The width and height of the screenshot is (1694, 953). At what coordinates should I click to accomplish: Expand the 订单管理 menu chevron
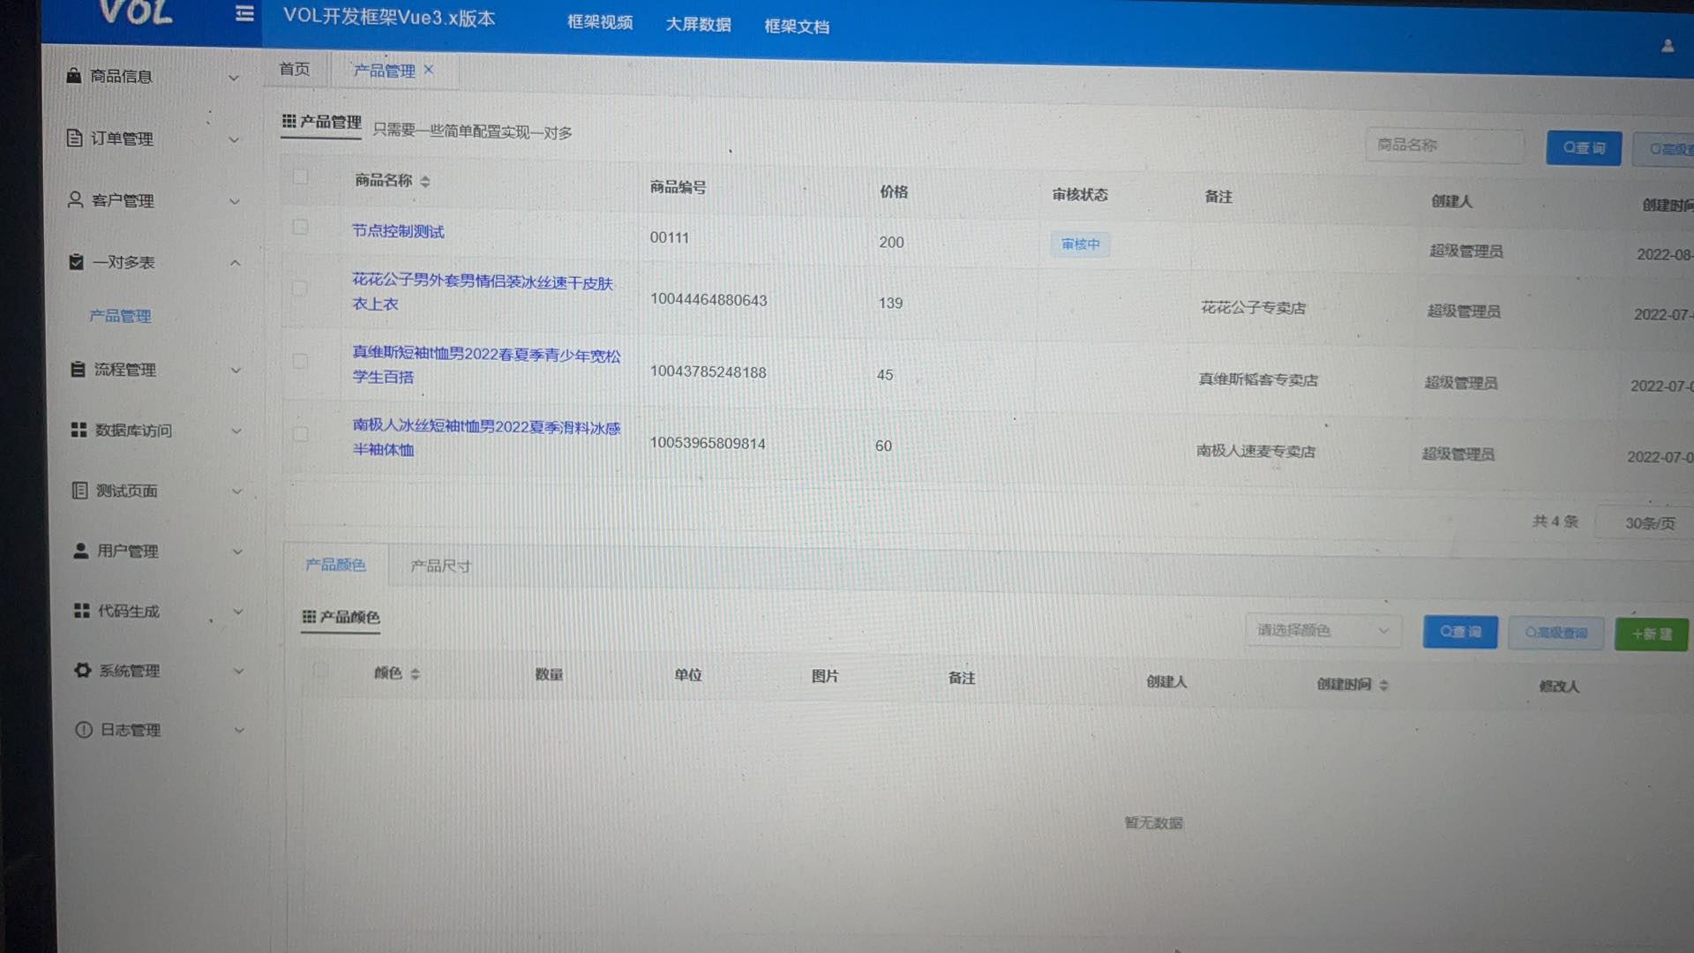coord(234,139)
